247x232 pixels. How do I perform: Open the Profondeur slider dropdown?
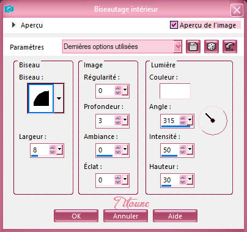[x=125, y=120]
